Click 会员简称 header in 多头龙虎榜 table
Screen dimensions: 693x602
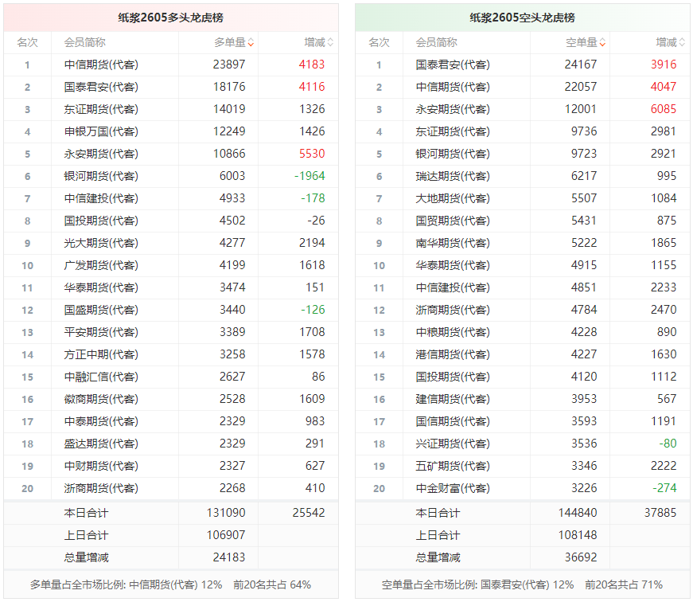84,42
